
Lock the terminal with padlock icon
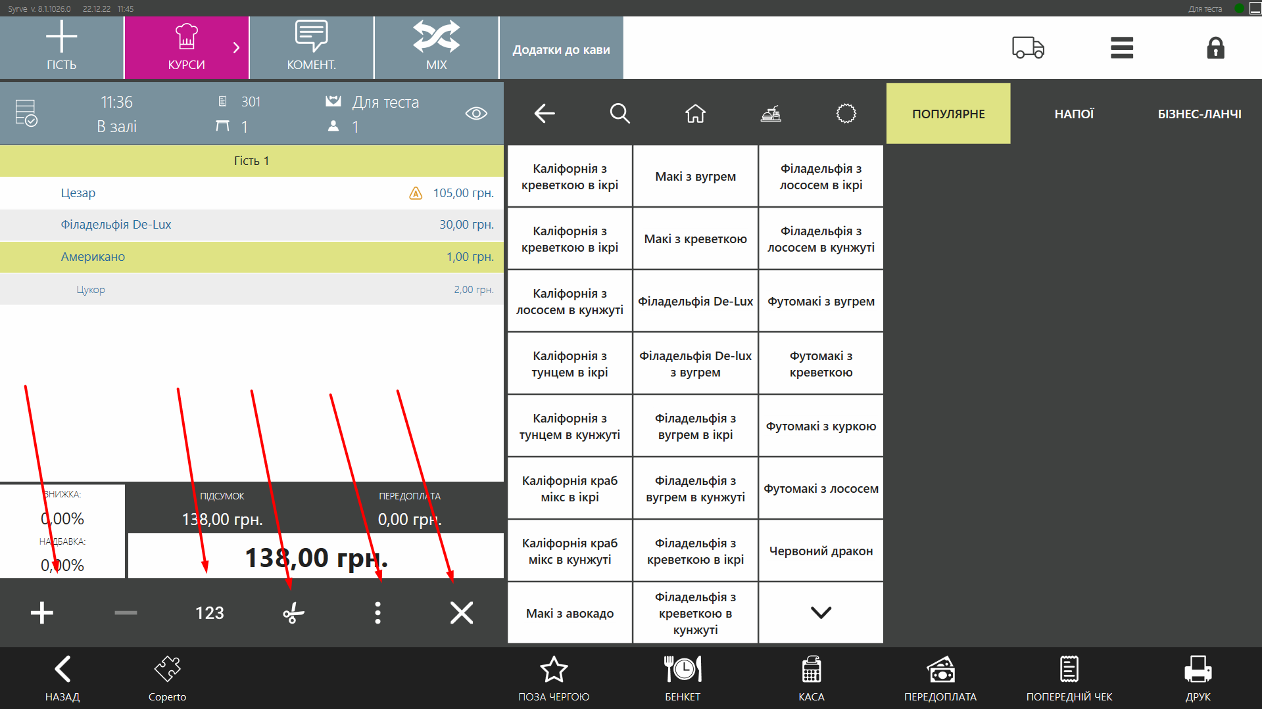(x=1215, y=48)
